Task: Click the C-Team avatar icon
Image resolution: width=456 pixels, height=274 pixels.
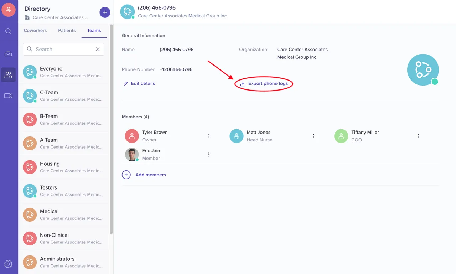Action: point(30,96)
